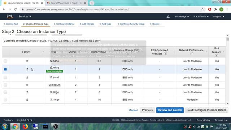Select the t2.large instance checkbox
Screen dimensions: 231x130
(x=5, y=92)
